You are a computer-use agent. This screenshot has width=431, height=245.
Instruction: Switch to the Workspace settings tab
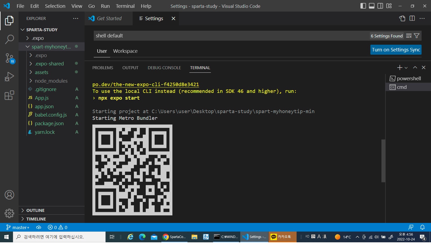[125, 51]
